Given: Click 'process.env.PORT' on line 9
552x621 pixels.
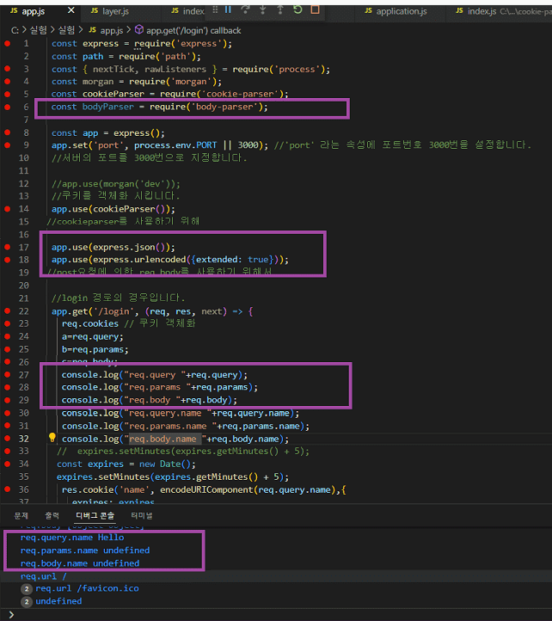Looking at the screenshot, I should click(175, 145).
